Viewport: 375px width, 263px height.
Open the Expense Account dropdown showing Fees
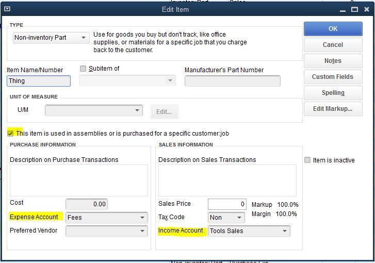click(x=107, y=217)
